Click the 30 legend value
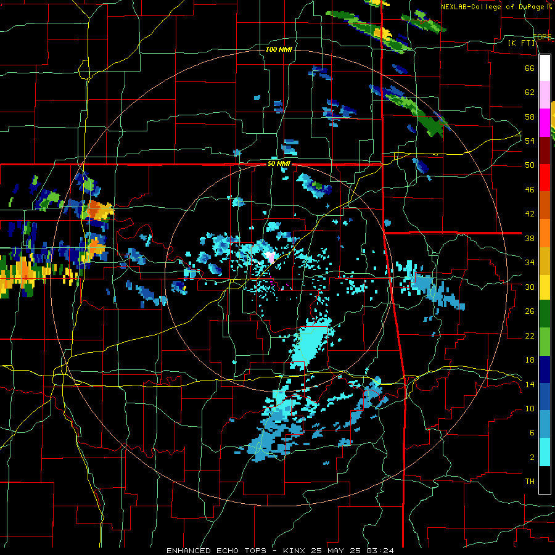Screen dimensions: 555x555 pos(530,287)
